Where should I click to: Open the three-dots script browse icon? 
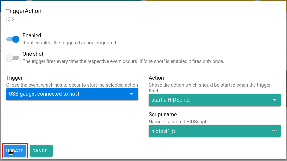pyautogui.click(x=274, y=131)
